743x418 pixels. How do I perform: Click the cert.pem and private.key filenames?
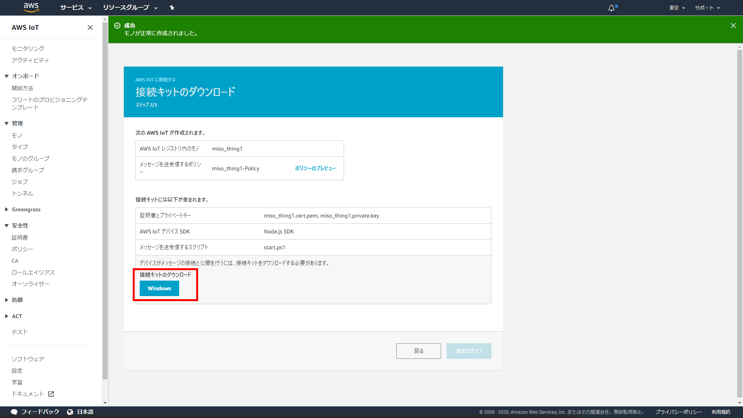pos(322,216)
